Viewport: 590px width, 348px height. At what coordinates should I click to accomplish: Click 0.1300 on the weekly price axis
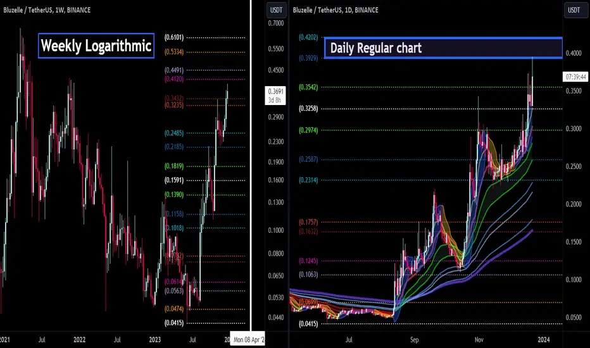click(276, 202)
